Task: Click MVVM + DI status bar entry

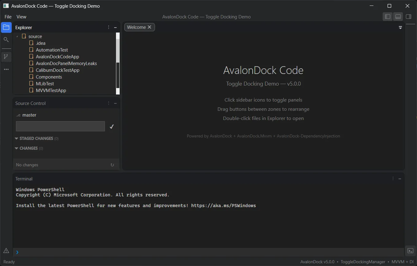Action: (x=403, y=262)
